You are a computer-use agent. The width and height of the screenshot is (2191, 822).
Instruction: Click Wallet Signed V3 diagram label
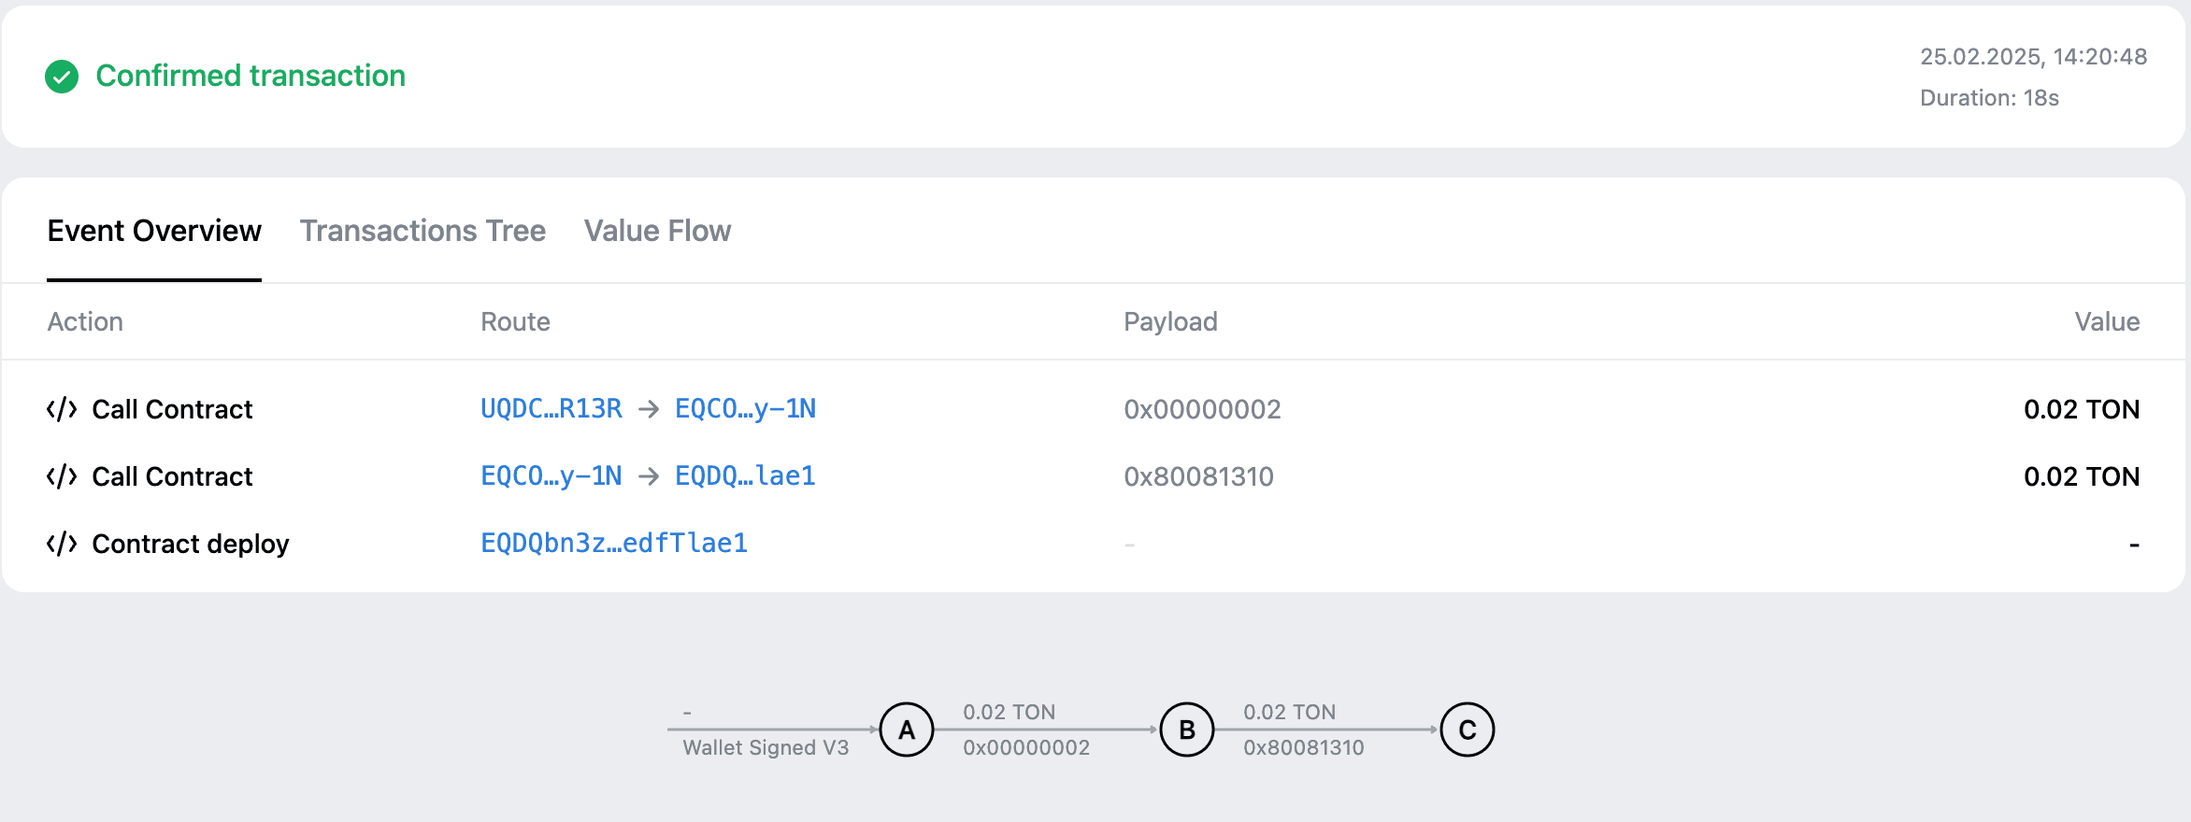point(766,747)
